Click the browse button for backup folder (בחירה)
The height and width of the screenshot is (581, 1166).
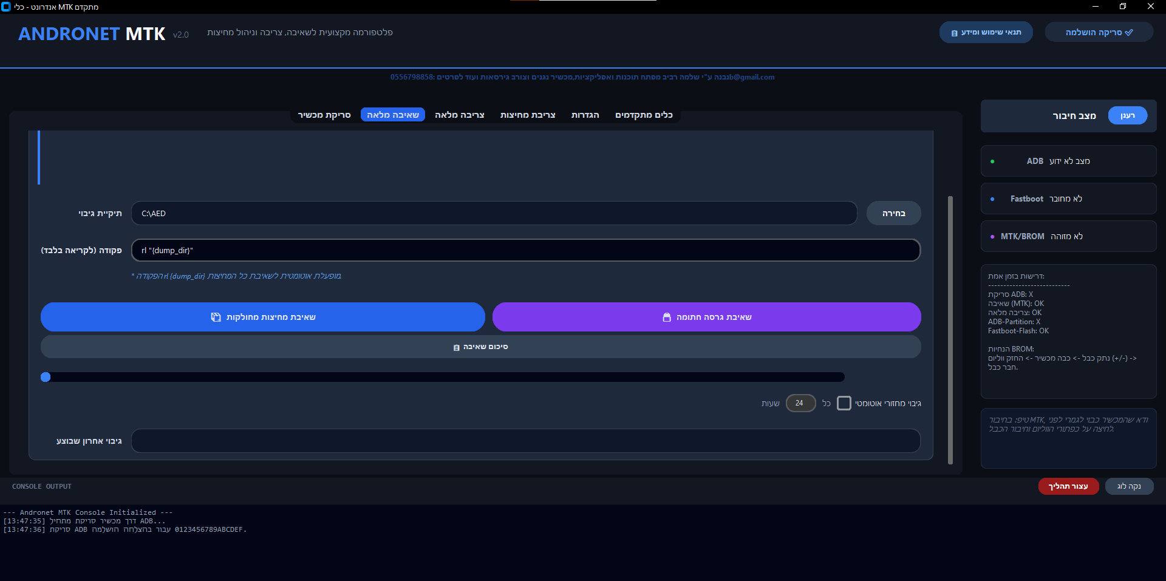coord(893,213)
